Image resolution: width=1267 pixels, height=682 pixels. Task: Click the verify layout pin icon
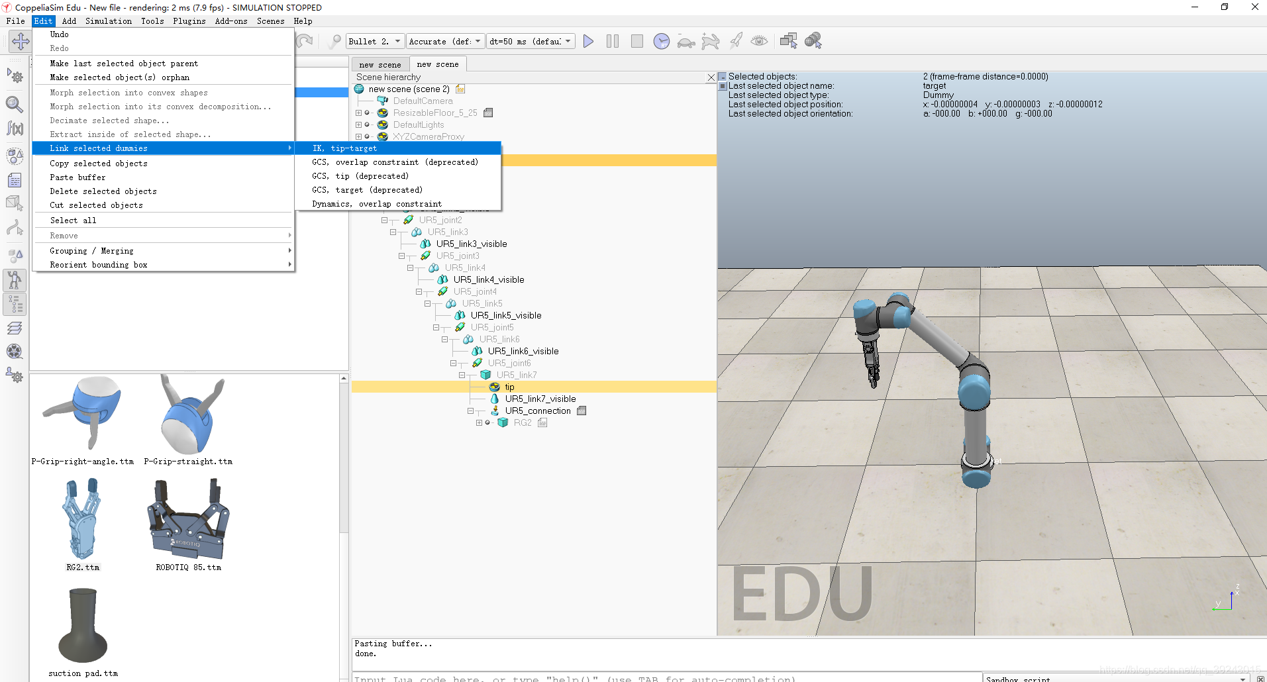335,41
